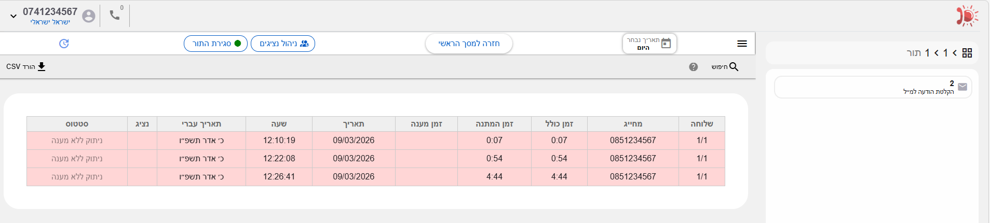This screenshot has height=223, width=990.
Task: Click the red phone app logo
Action: tap(967, 16)
